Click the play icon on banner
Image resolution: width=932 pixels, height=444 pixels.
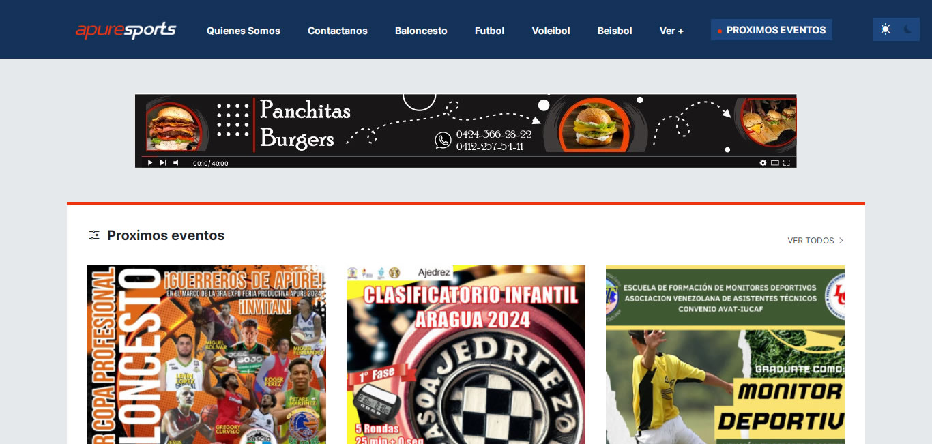(150, 162)
